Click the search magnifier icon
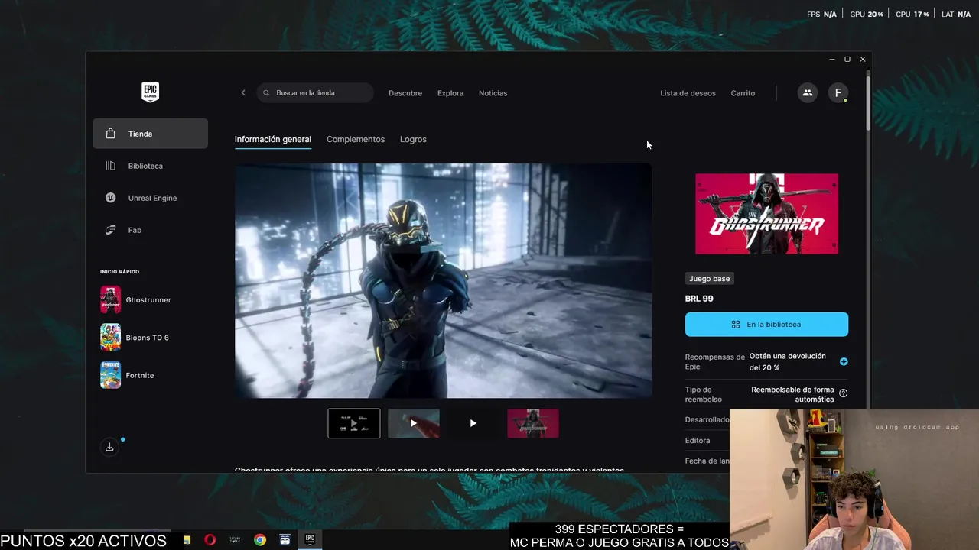 (266, 93)
